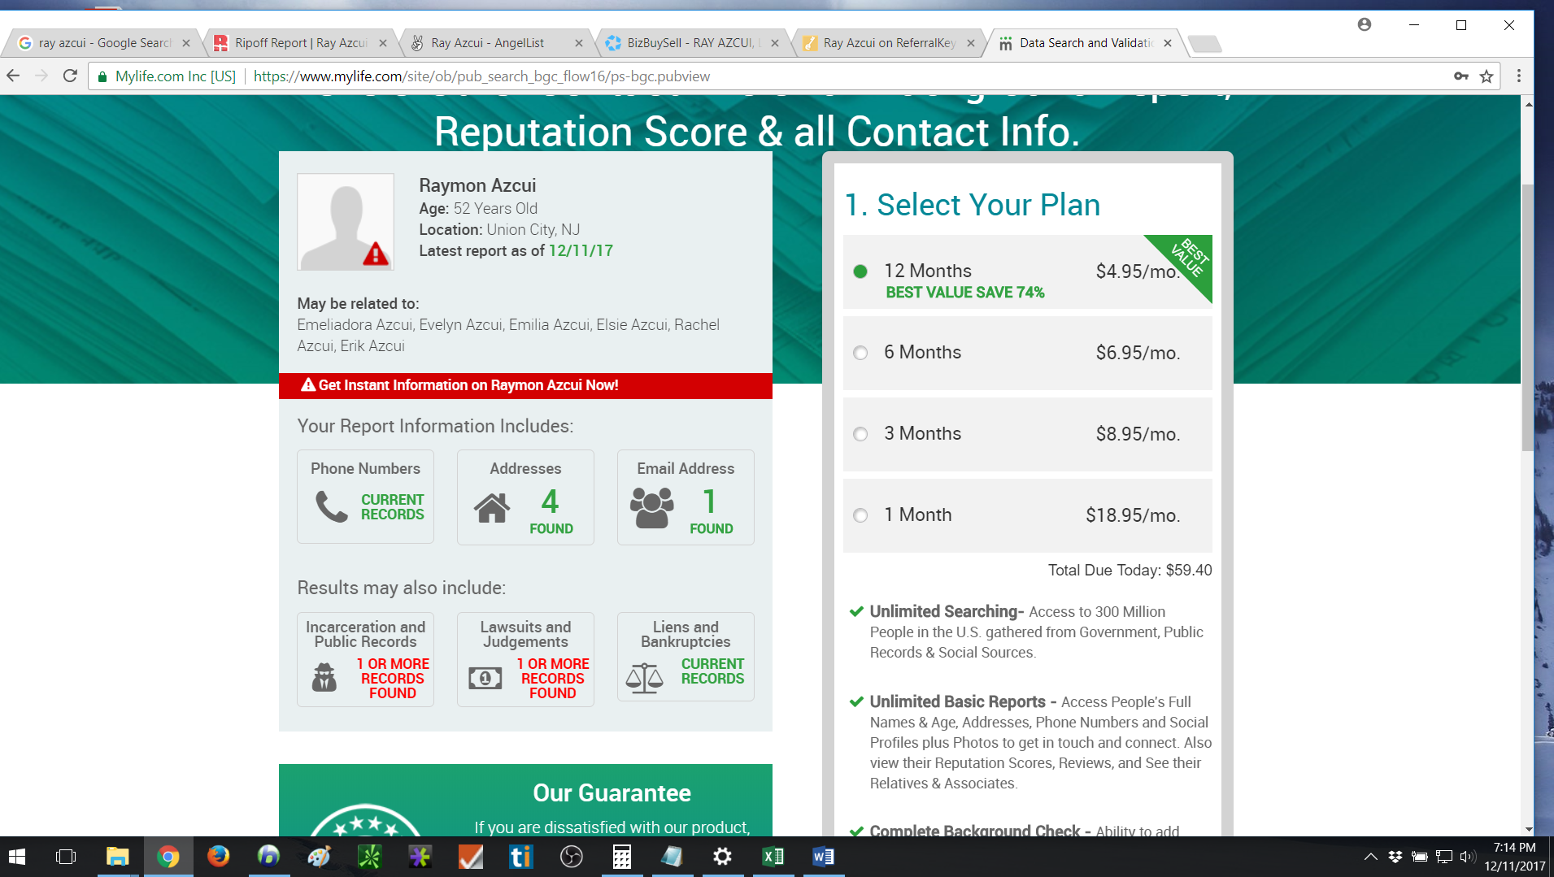Image resolution: width=1554 pixels, height=877 pixels.
Task: Open Excel from taskbar
Action: (x=773, y=857)
